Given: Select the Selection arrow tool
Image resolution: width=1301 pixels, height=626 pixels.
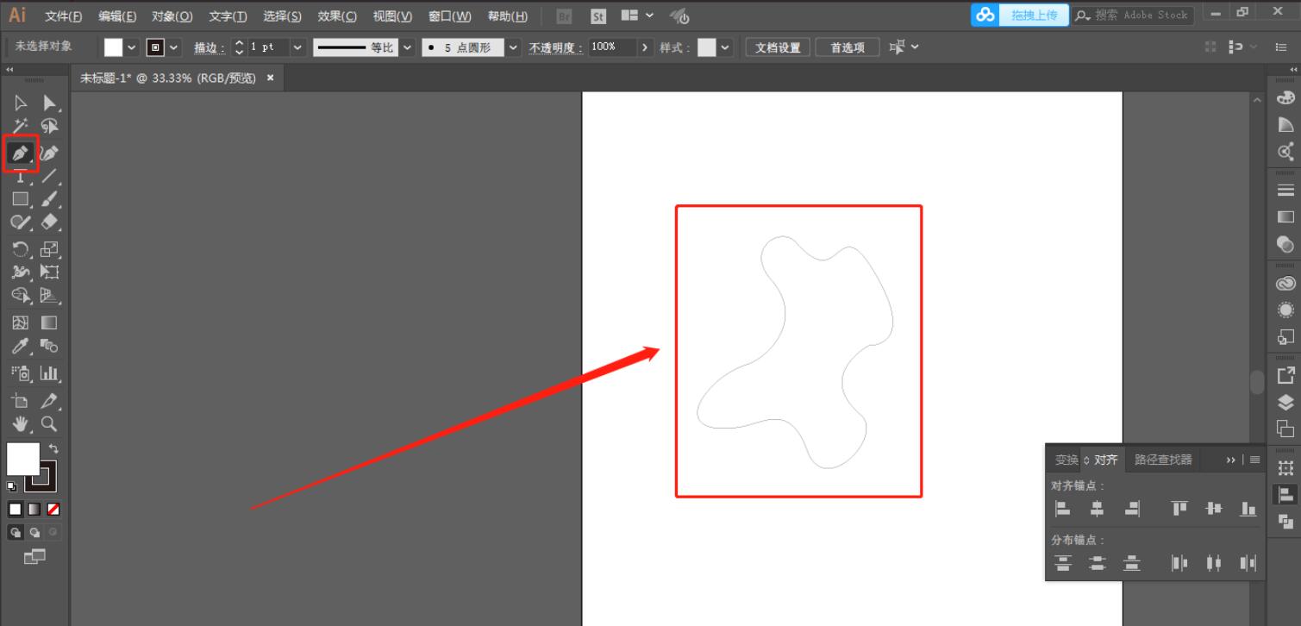Looking at the screenshot, I should point(21,103).
